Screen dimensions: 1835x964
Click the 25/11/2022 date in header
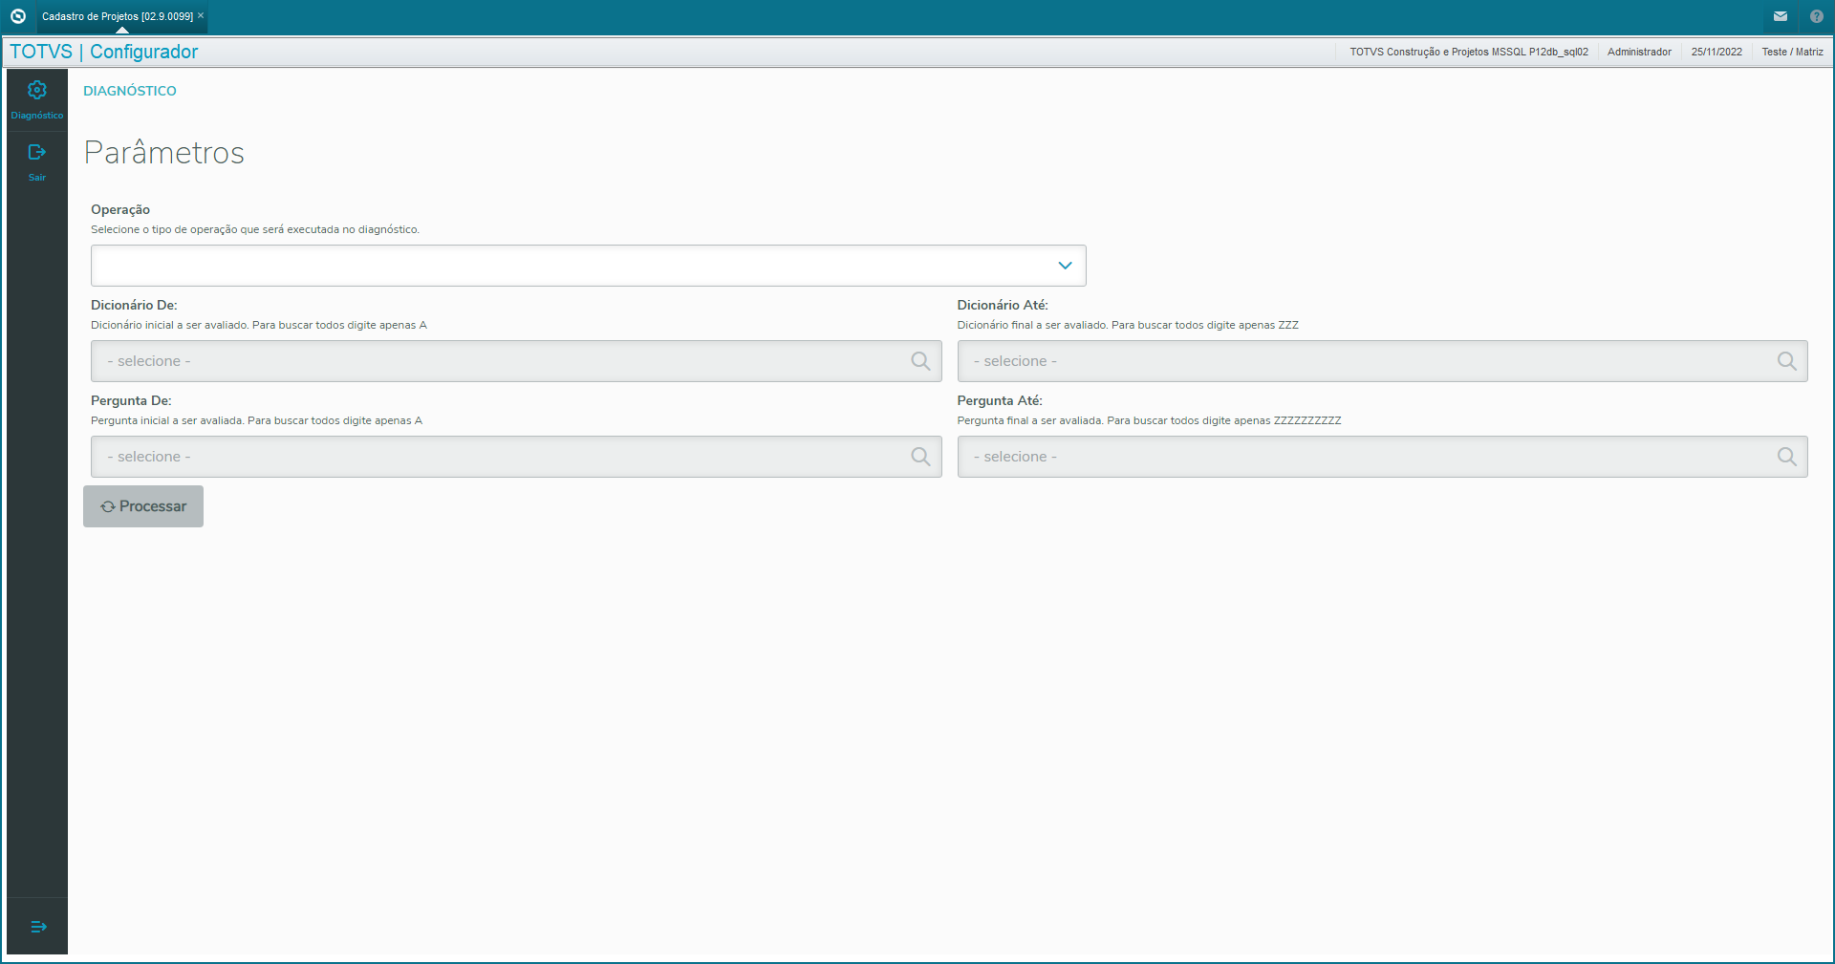coord(1716,52)
